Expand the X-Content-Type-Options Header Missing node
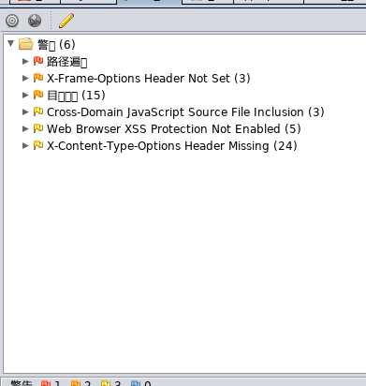Viewport: 366px width, 386px height. 25,145
